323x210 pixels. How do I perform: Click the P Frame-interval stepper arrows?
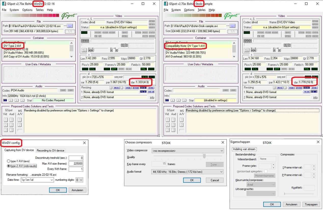[314, 175]
